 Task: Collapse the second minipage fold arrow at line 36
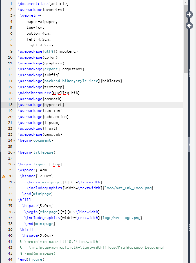coord(14,212)
